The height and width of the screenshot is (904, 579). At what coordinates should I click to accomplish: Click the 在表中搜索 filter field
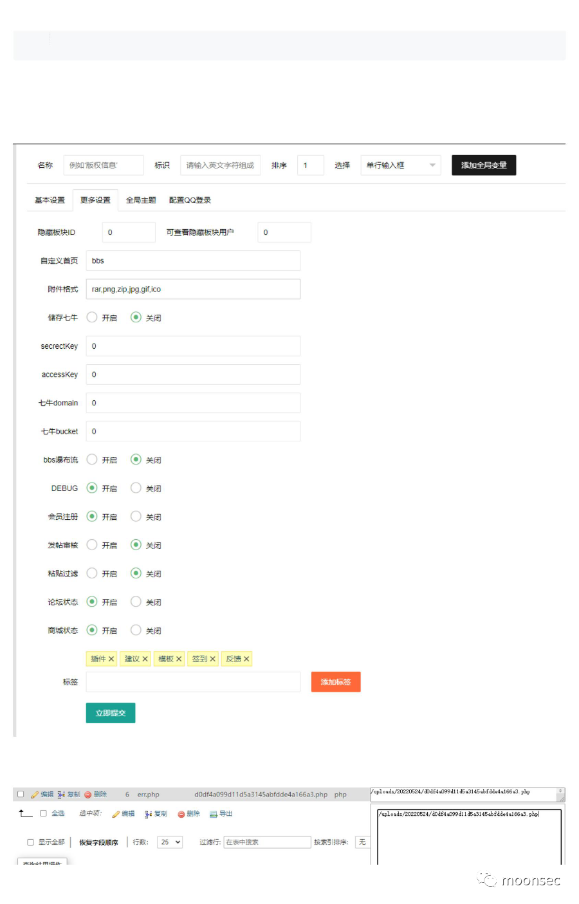click(267, 842)
